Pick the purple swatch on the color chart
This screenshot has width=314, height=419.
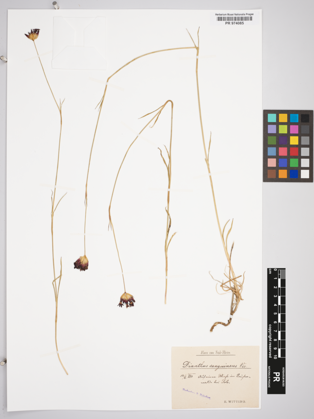283,140
